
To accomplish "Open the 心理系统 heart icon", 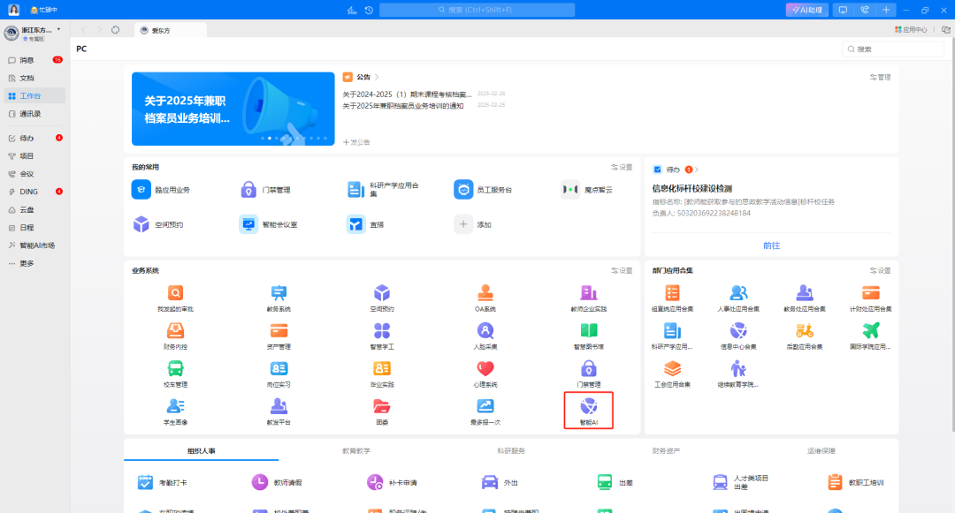I will (485, 369).
